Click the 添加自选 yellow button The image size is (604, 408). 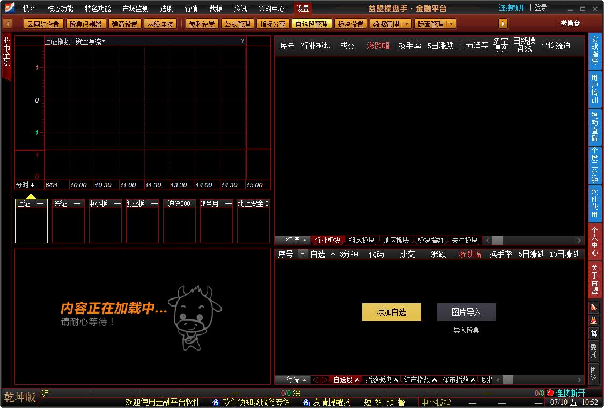(391, 312)
